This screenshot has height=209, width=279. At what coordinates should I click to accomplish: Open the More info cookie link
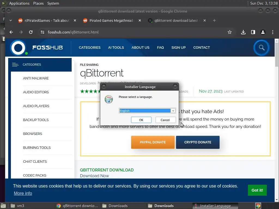point(23,193)
